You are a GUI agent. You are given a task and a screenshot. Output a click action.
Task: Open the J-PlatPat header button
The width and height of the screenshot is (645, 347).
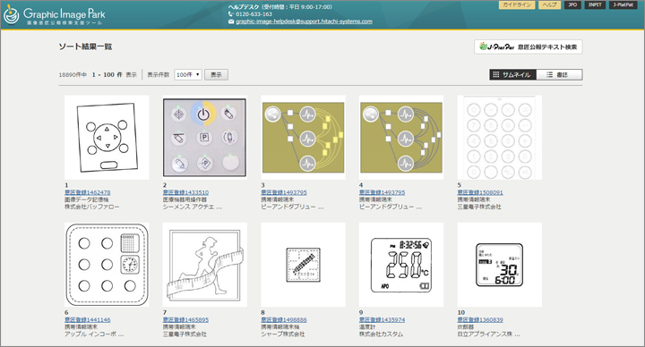click(x=623, y=5)
